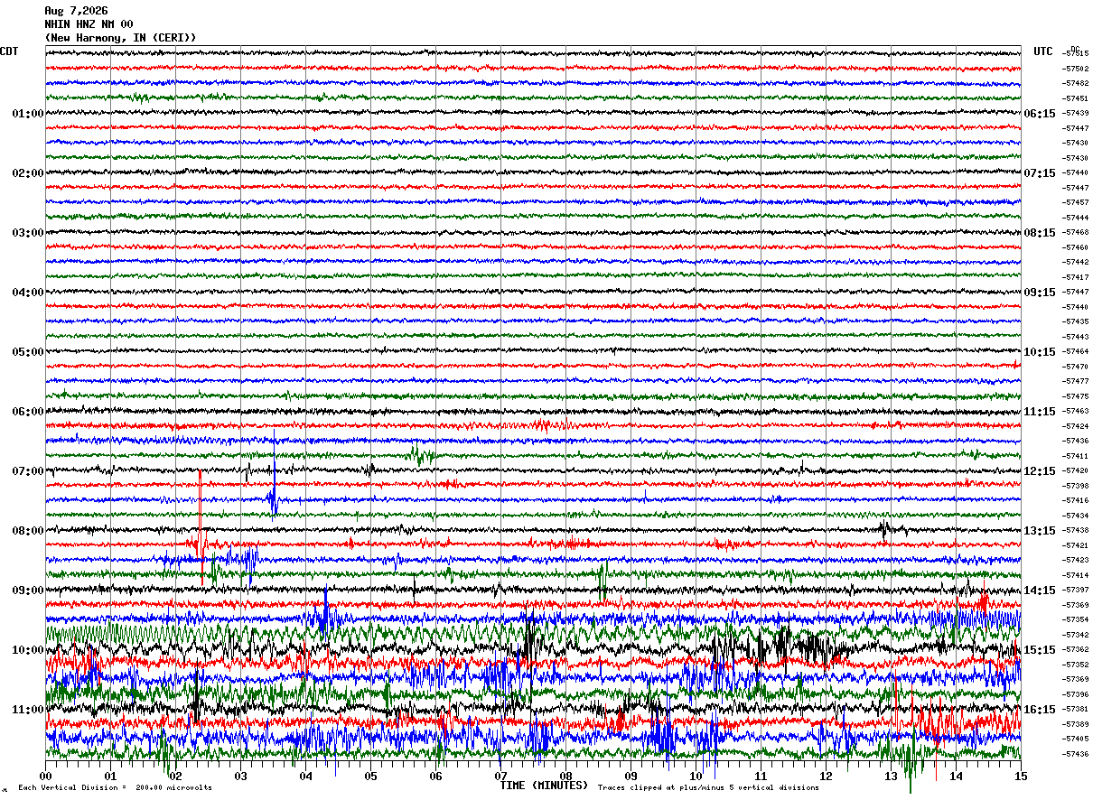Click the DC offset value '-57463'
Screen dimensions: 1093x800
pyautogui.click(x=1076, y=412)
